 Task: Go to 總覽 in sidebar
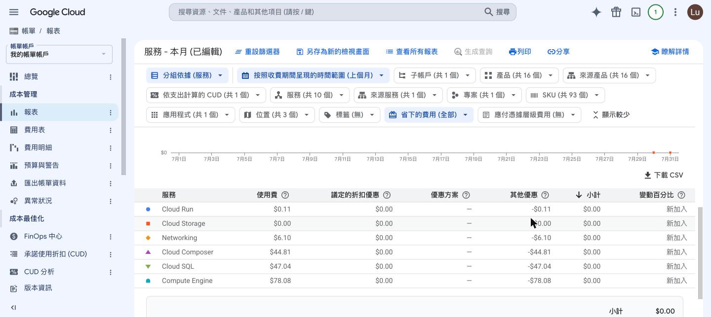(x=31, y=76)
